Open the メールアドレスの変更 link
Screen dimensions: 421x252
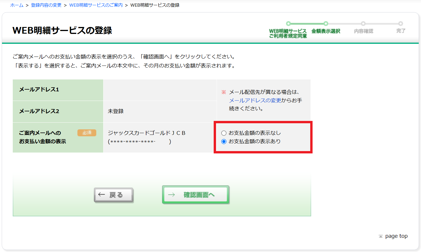(x=255, y=100)
